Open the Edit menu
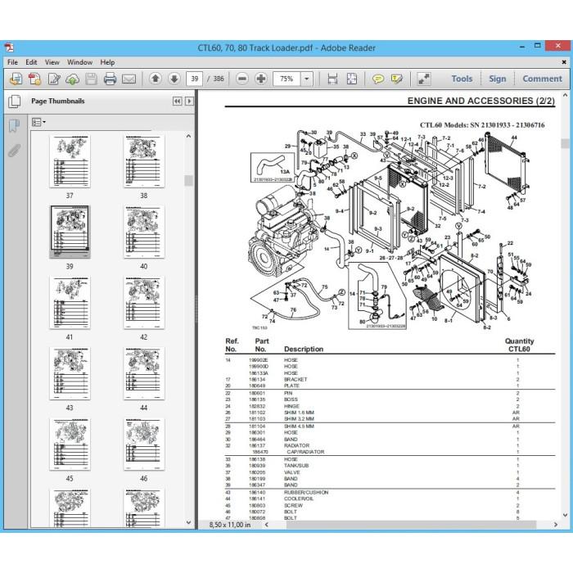Screen dimensions: 573x573 pyautogui.click(x=31, y=62)
